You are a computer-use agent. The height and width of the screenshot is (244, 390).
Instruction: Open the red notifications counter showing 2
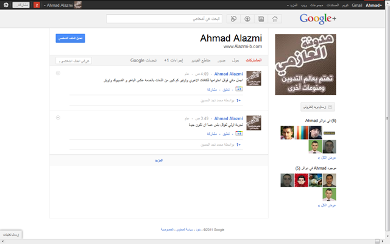click(37, 5)
